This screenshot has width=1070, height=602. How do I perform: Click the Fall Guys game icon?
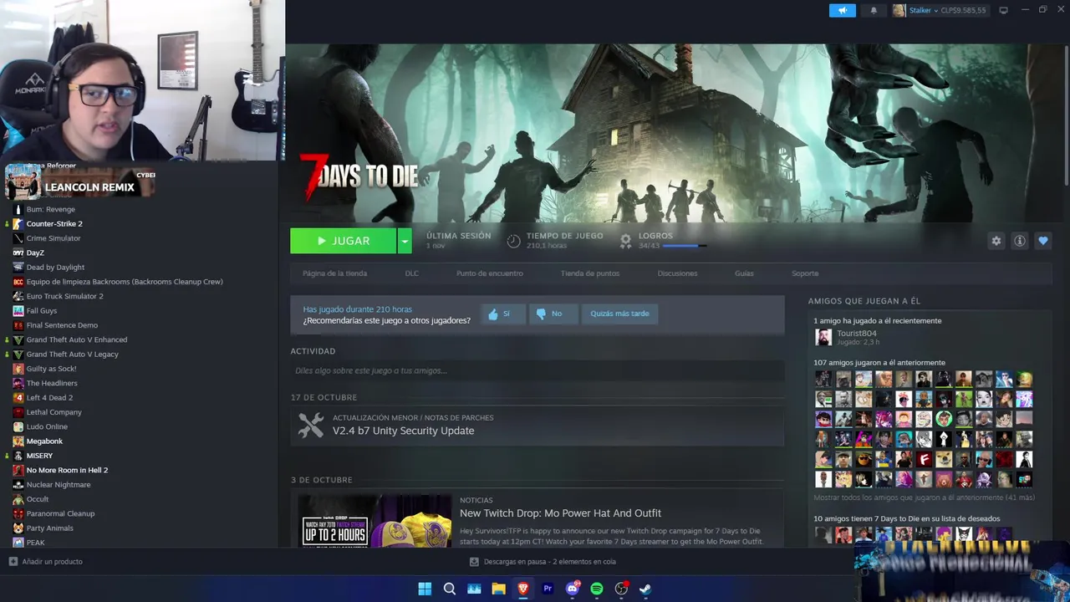(18, 310)
